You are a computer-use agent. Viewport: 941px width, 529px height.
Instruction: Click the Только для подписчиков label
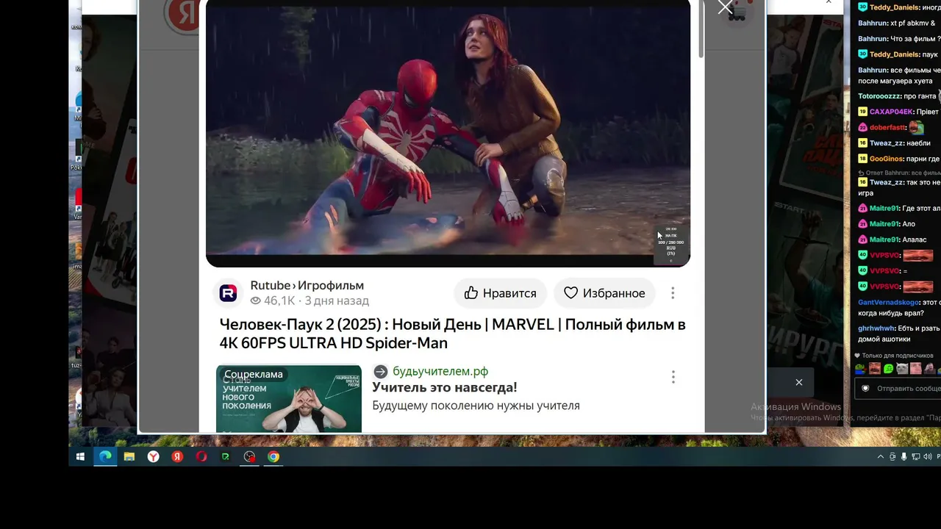[x=898, y=356]
